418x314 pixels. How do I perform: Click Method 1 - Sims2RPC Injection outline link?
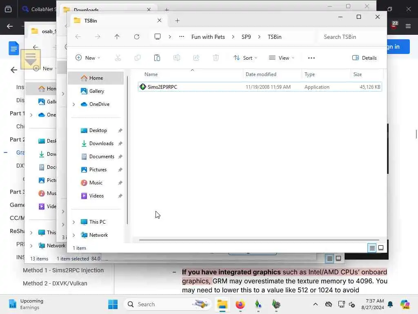63,270
